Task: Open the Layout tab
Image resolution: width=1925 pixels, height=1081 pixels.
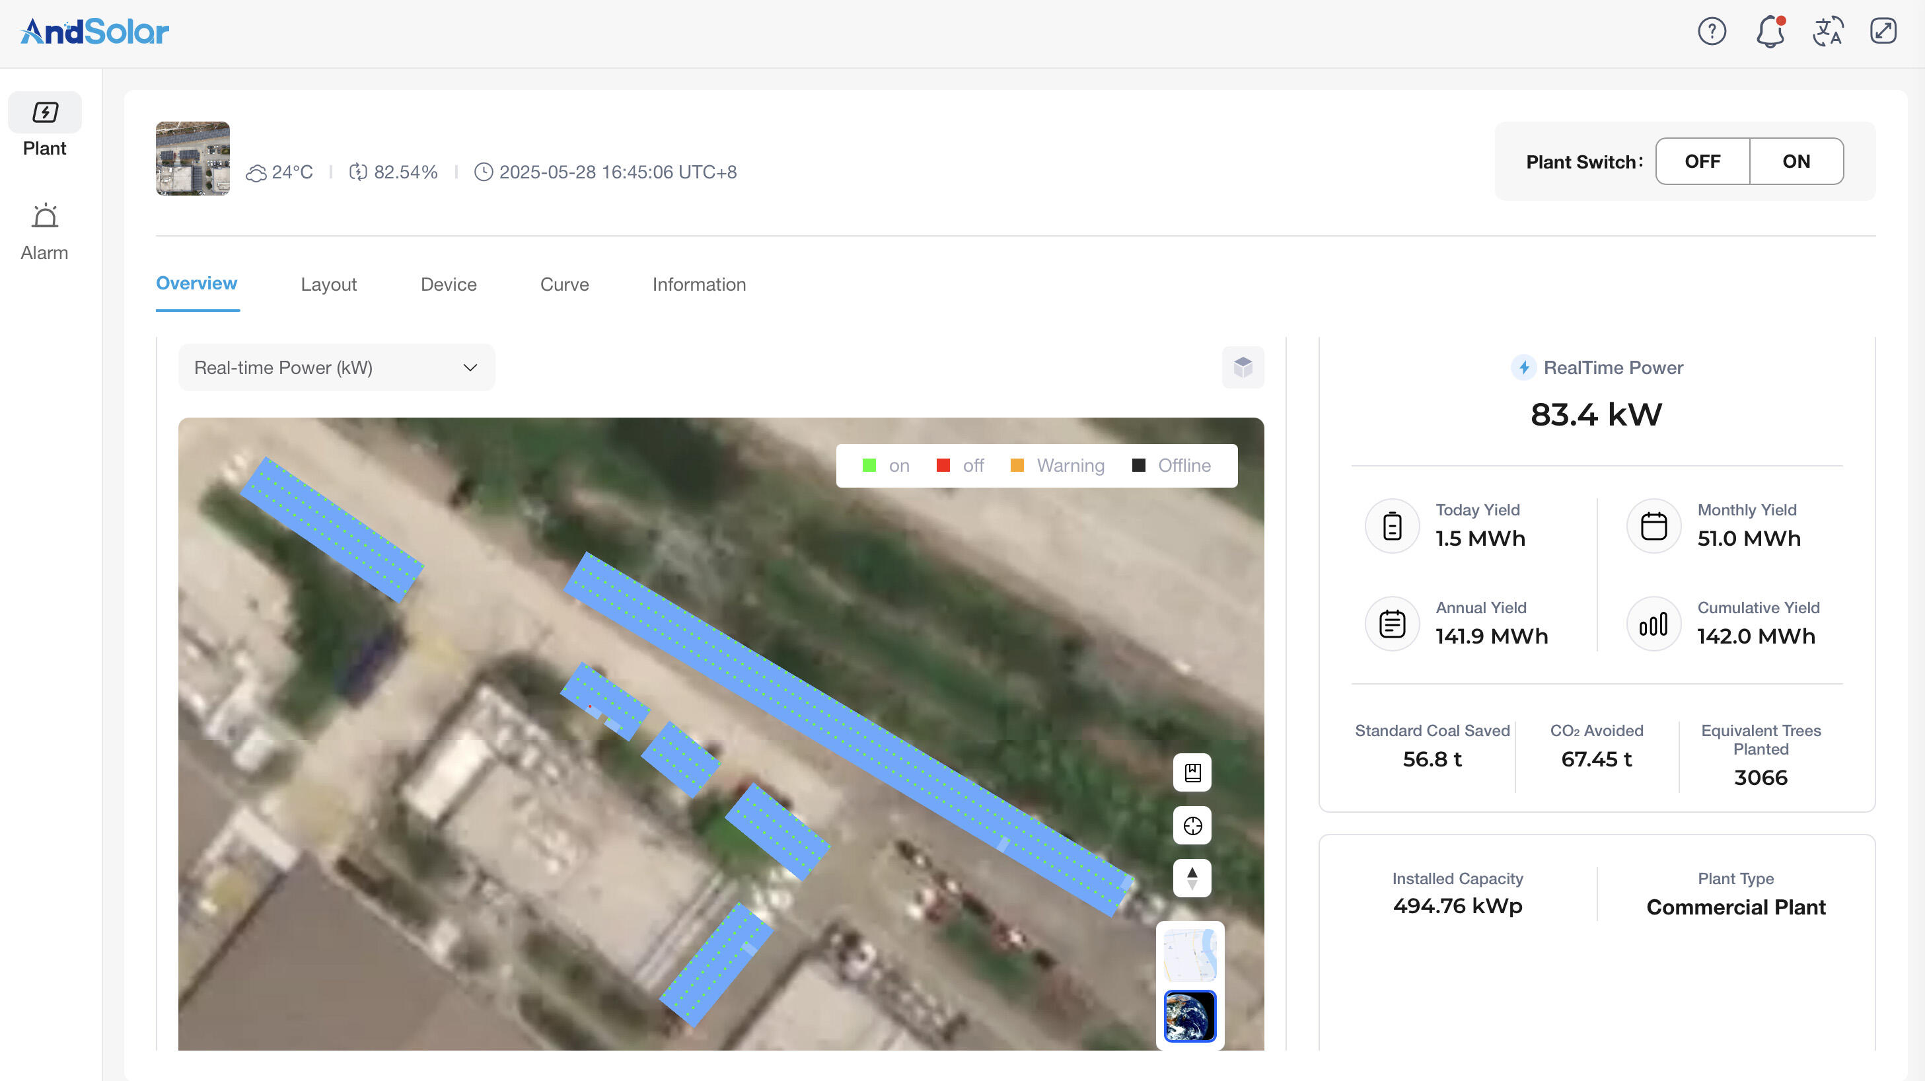Action: [328, 284]
